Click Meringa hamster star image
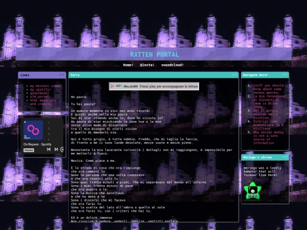The width and height of the screenshot is (307, 230). [253, 191]
